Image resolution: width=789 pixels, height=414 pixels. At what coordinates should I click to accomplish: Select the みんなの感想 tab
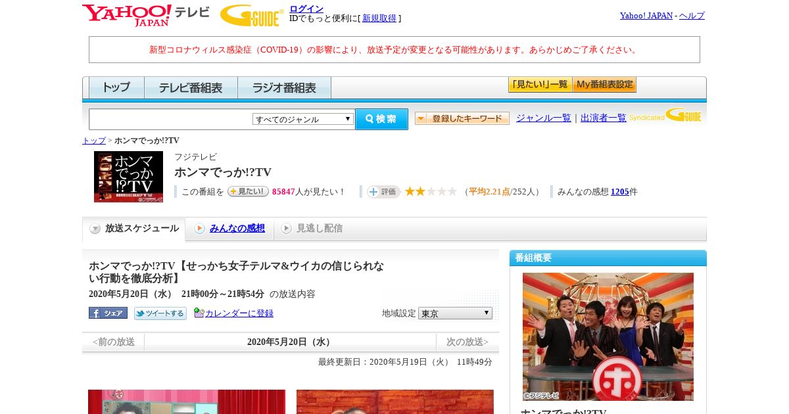pyautogui.click(x=229, y=229)
